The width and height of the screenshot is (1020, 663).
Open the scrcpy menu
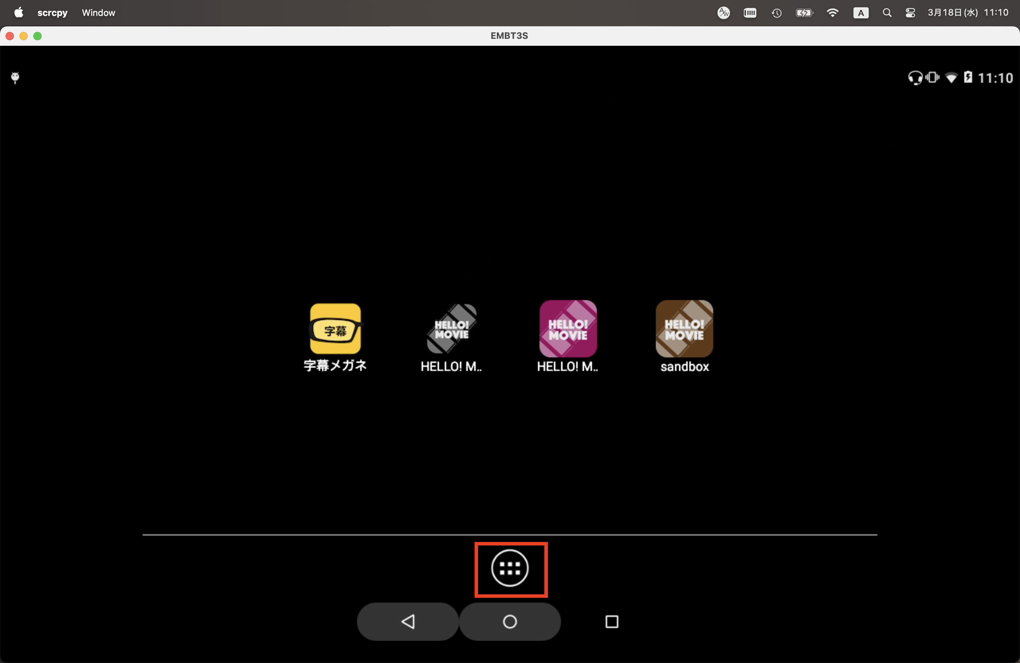(x=52, y=13)
